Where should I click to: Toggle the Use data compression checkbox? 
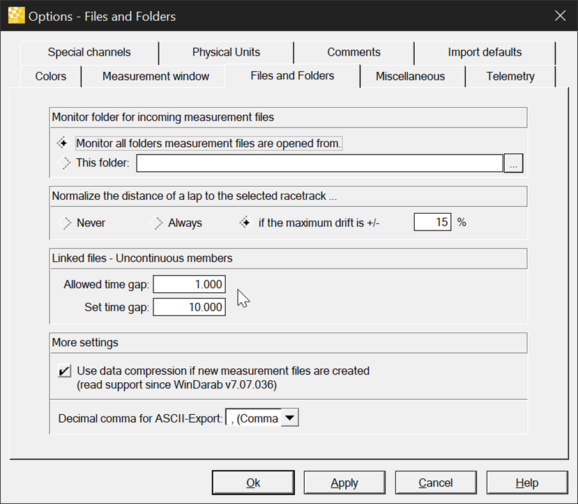pos(65,371)
